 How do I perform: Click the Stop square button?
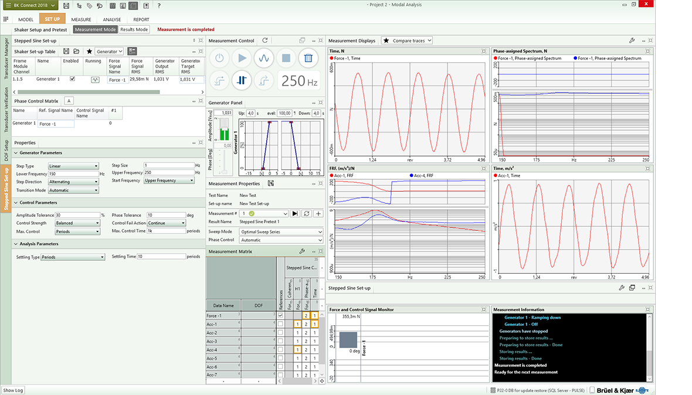coord(286,59)
